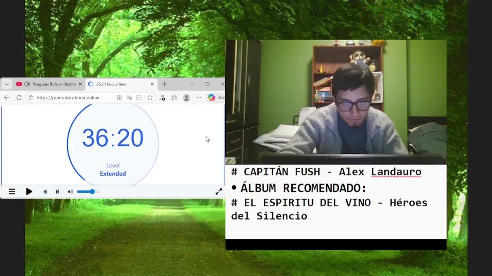Viewport: 492px width, 276px height.
Task: Mute the Penguins Ride tab audio icon
Action: (x=27, y=84)
